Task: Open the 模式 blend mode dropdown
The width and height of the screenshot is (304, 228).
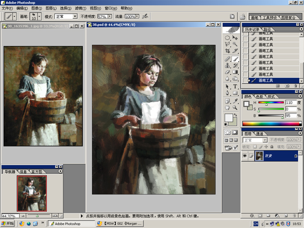Action: pos(75,17)
